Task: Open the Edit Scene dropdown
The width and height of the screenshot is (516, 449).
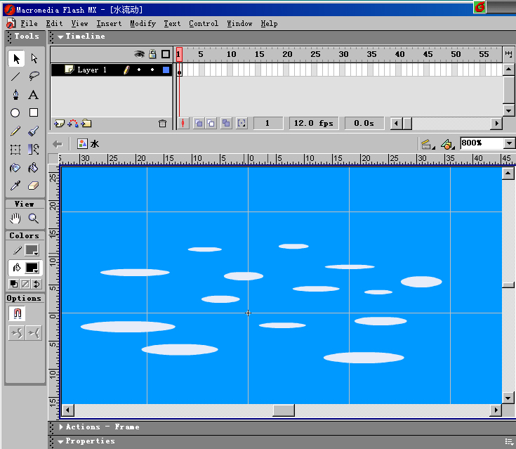Action: click(x=428, y=144)
